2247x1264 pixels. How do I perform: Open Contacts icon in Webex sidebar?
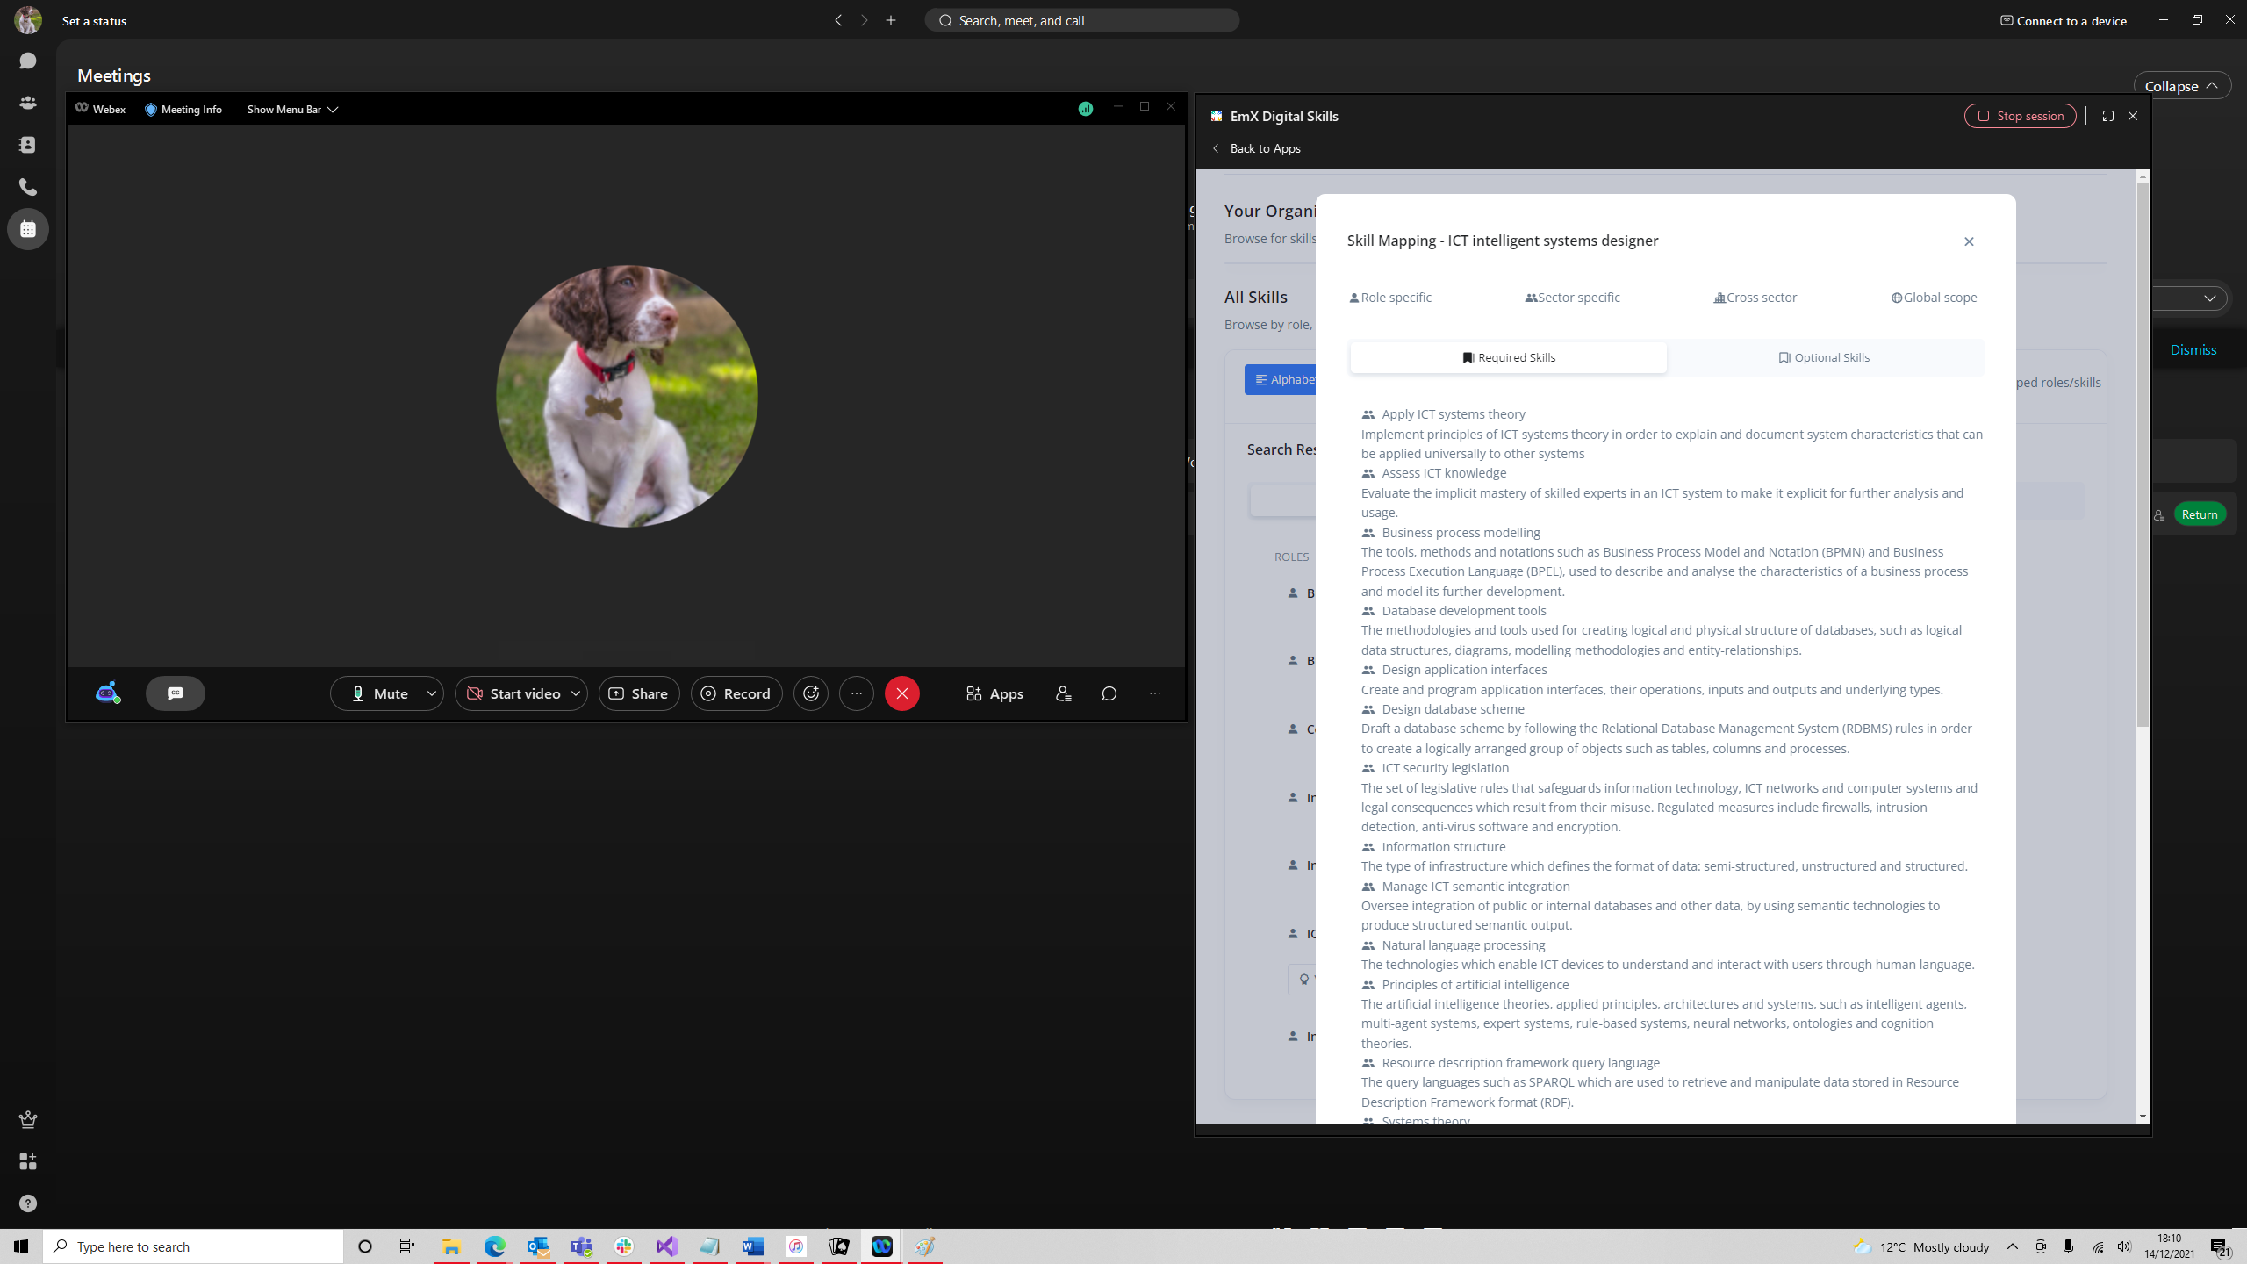(x=28, y=145)
